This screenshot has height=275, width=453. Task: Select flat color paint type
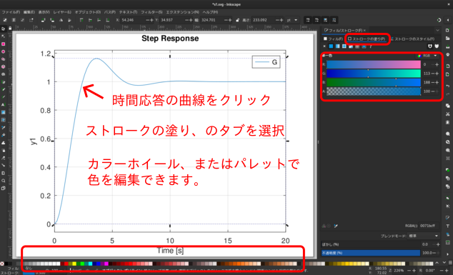click(331, 46)
